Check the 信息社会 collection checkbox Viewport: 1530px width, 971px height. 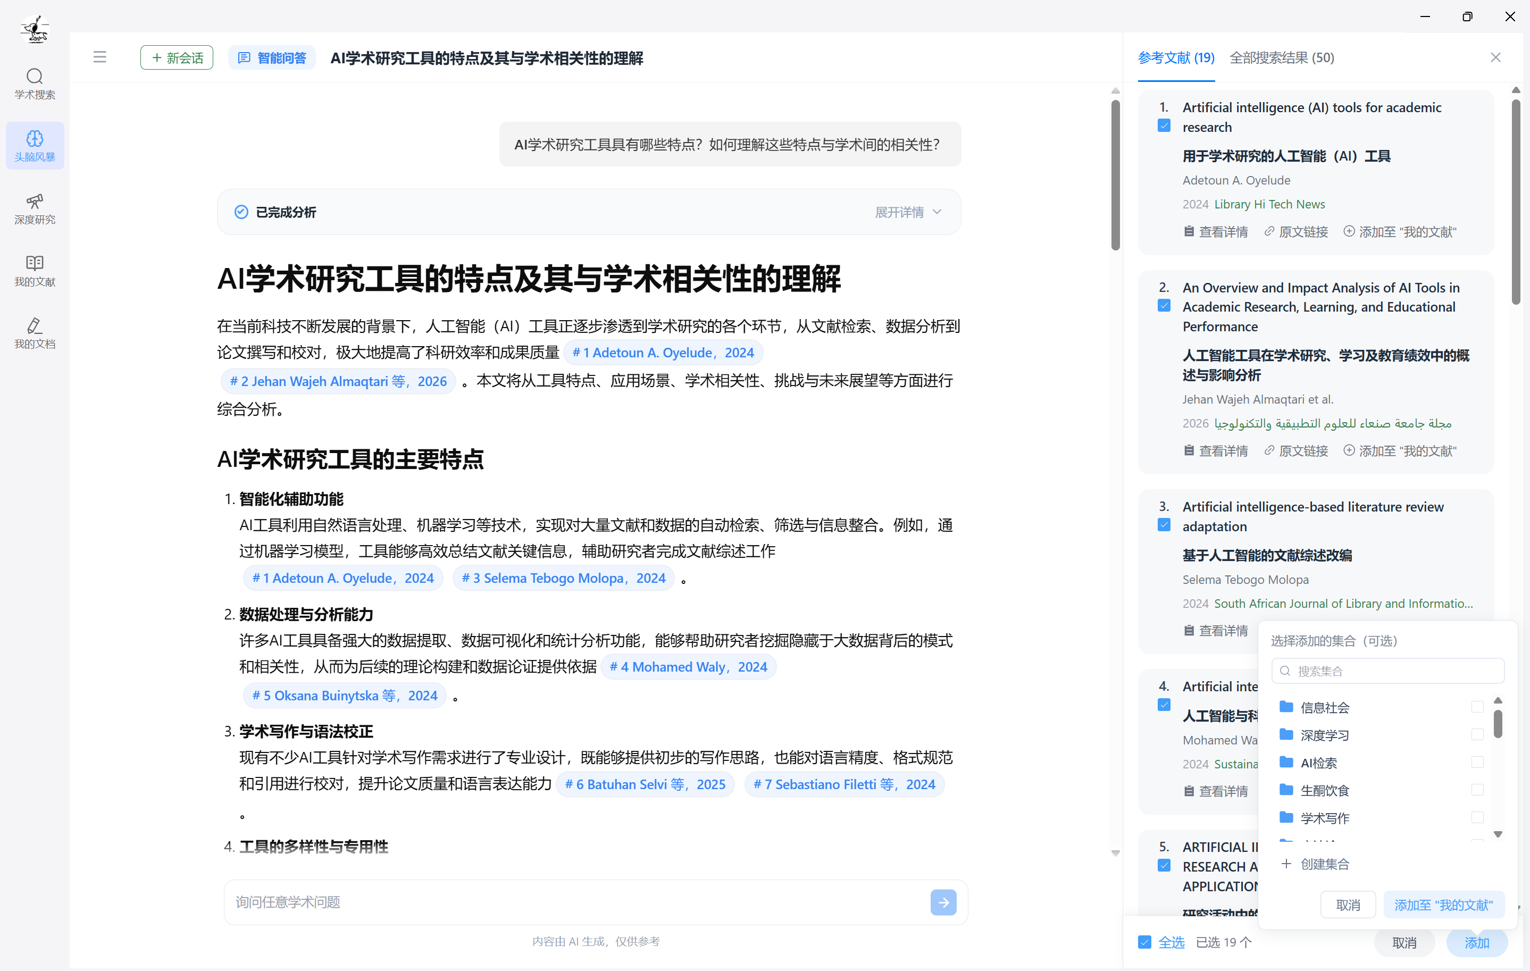click(x=1478, y=707)
